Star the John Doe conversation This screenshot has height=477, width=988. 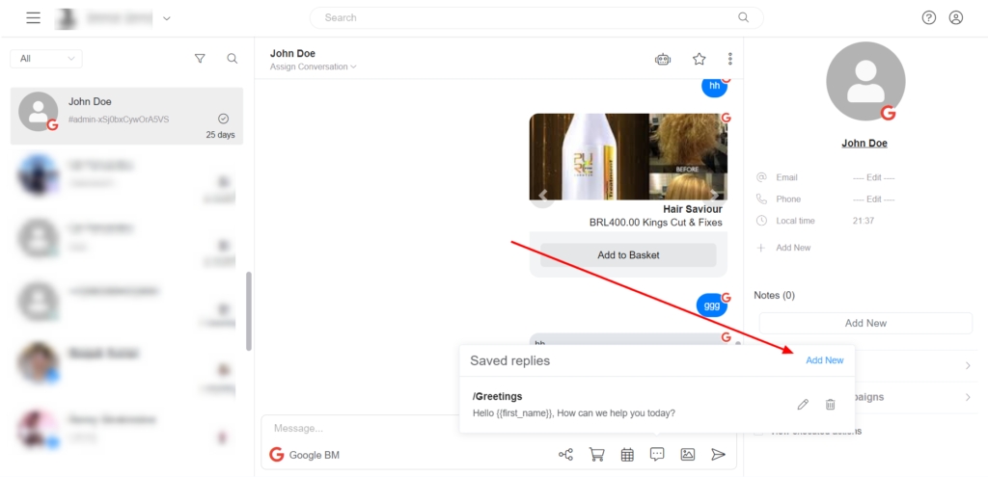[x=700, y=59]
